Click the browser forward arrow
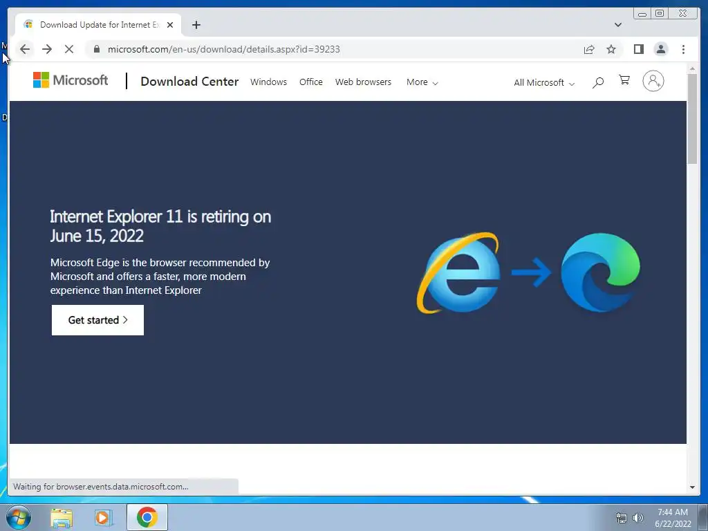The image size is (708, 531). pyautogui.click(x=47, y=49)
